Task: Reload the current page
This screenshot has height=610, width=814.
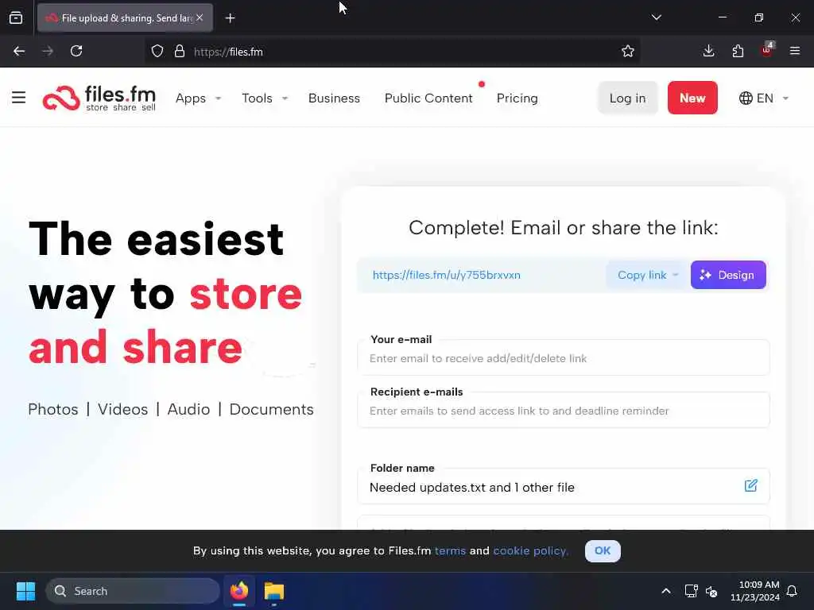Action: coord(76,52)
